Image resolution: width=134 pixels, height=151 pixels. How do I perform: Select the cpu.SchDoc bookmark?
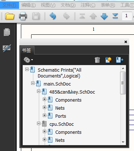click(x=62, y=124)
